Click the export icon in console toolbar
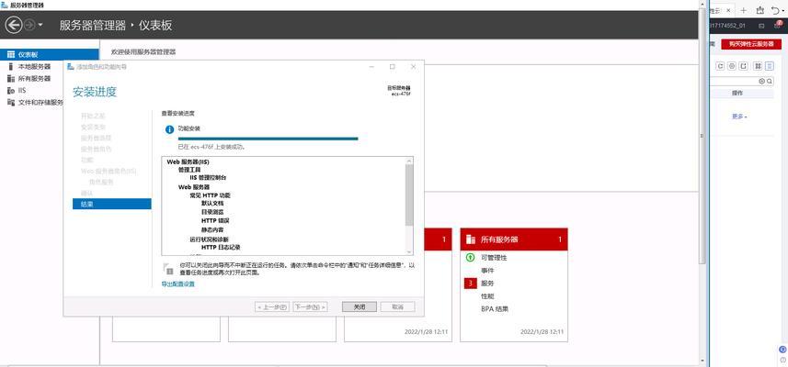Viewport: 788px width, 367px height. pos(744,66)
